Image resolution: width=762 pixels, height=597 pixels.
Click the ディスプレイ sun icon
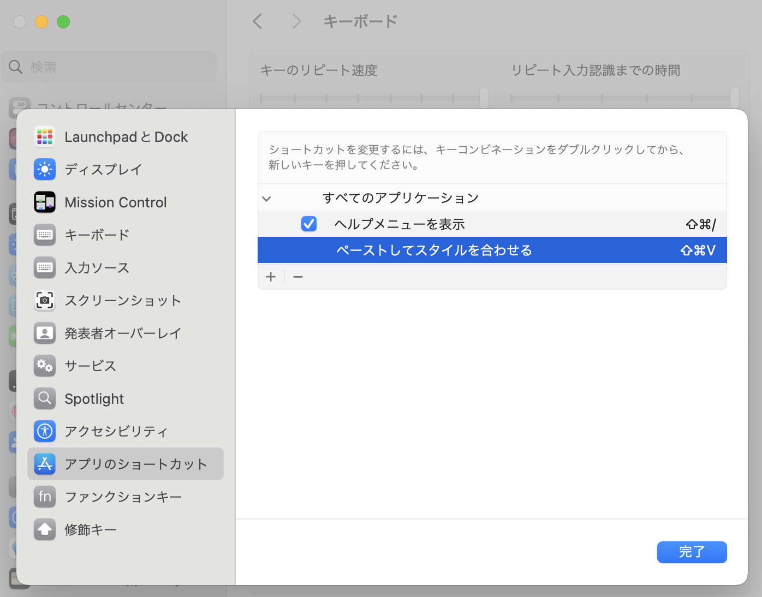pyautogui.click(x=45, y=170)
